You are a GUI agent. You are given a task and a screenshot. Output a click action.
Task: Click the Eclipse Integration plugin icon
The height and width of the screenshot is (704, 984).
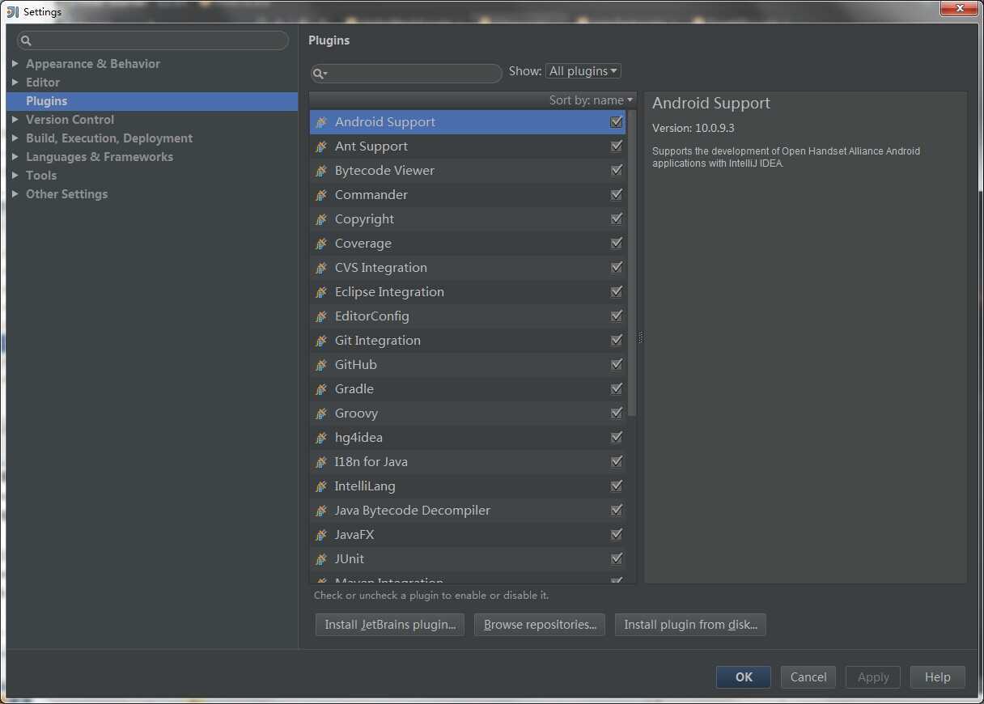(321, 292)
